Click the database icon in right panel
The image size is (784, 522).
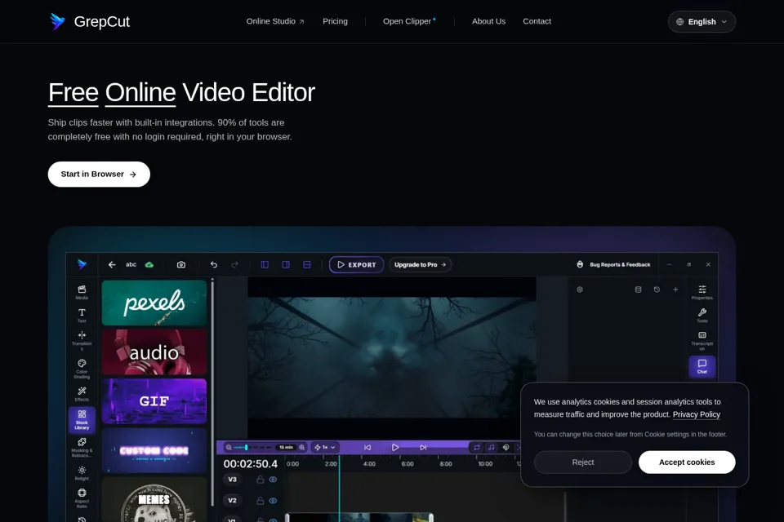[638, 290]
